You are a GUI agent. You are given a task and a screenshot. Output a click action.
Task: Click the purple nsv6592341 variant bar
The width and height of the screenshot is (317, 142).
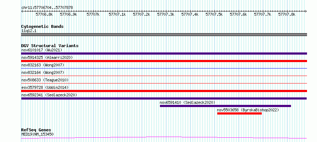[164, 98]
